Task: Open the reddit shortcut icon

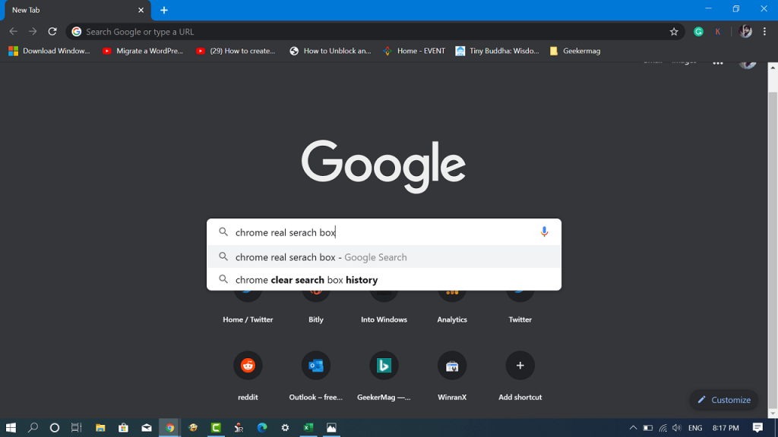Action: click(248, 366)
